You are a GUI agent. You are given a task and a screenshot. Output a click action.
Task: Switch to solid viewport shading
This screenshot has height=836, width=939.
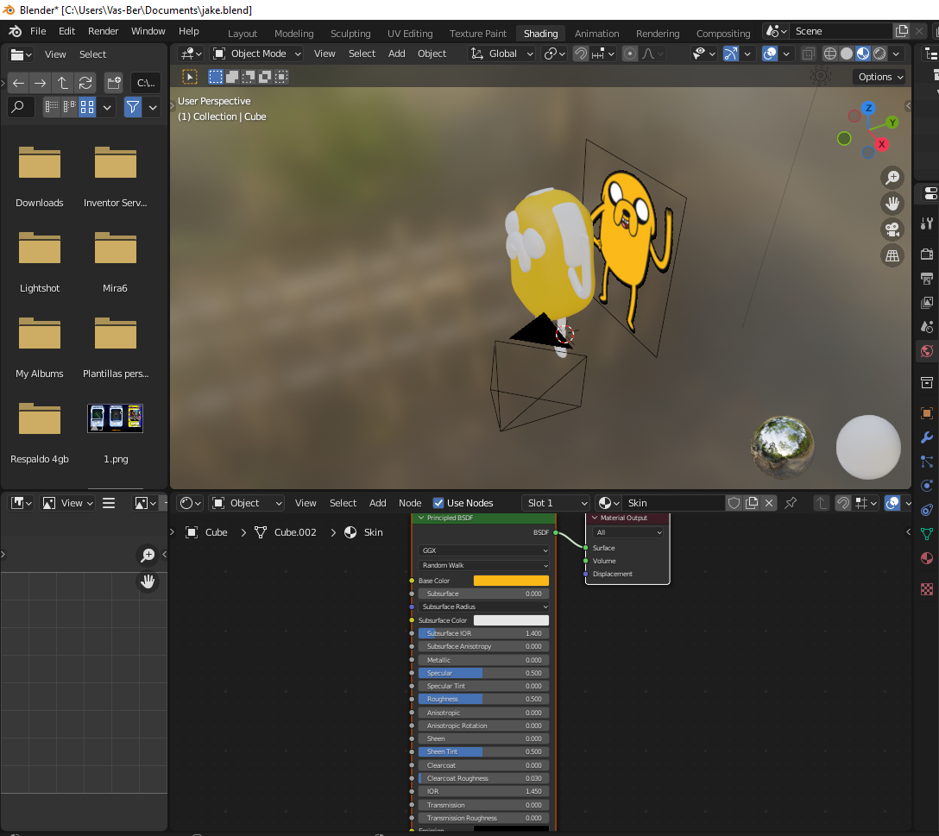(x=846, y=53)
